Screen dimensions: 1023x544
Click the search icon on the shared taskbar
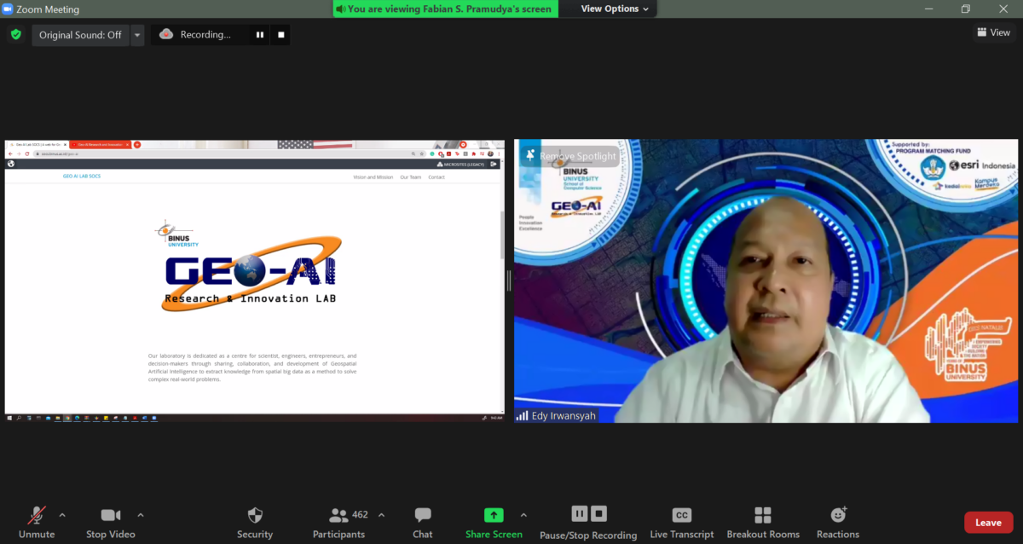pyautogui.click(x=19, y=418)
